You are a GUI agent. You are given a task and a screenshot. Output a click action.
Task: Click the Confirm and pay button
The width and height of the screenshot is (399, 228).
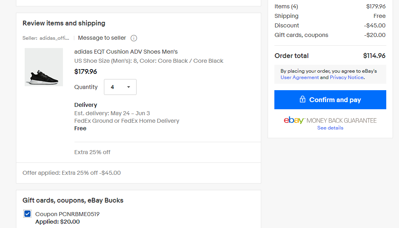[330, 100]
